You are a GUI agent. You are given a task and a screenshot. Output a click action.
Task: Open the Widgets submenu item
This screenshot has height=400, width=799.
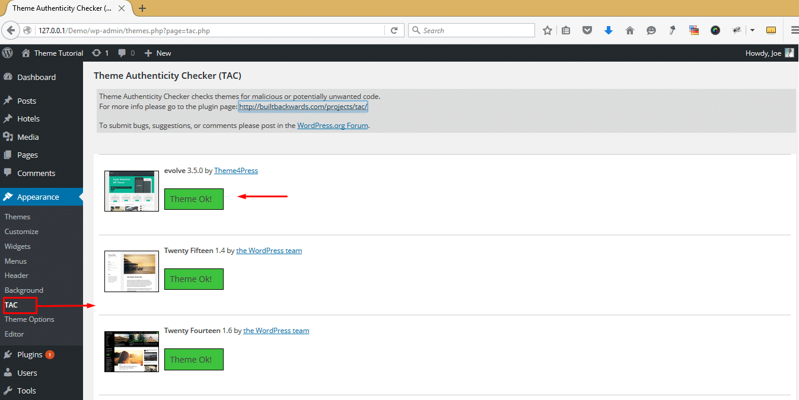coord(17,247)
